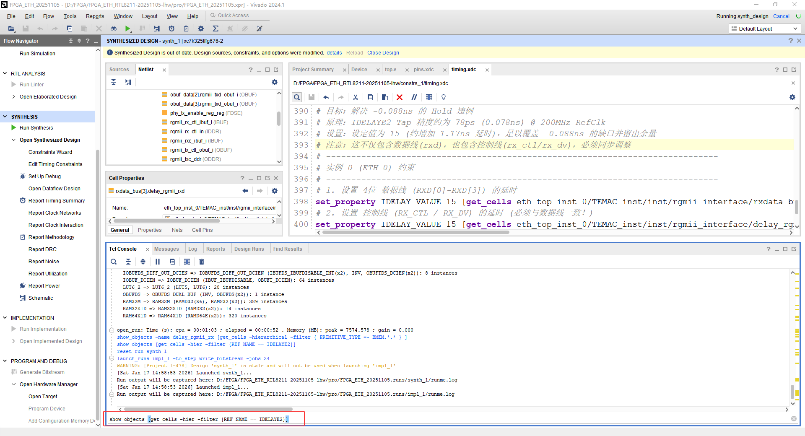This screenshot has height=436, width=805.
Task: Select the Cell Pins tab
Action: pyautogui.click(x=203, y=230)
